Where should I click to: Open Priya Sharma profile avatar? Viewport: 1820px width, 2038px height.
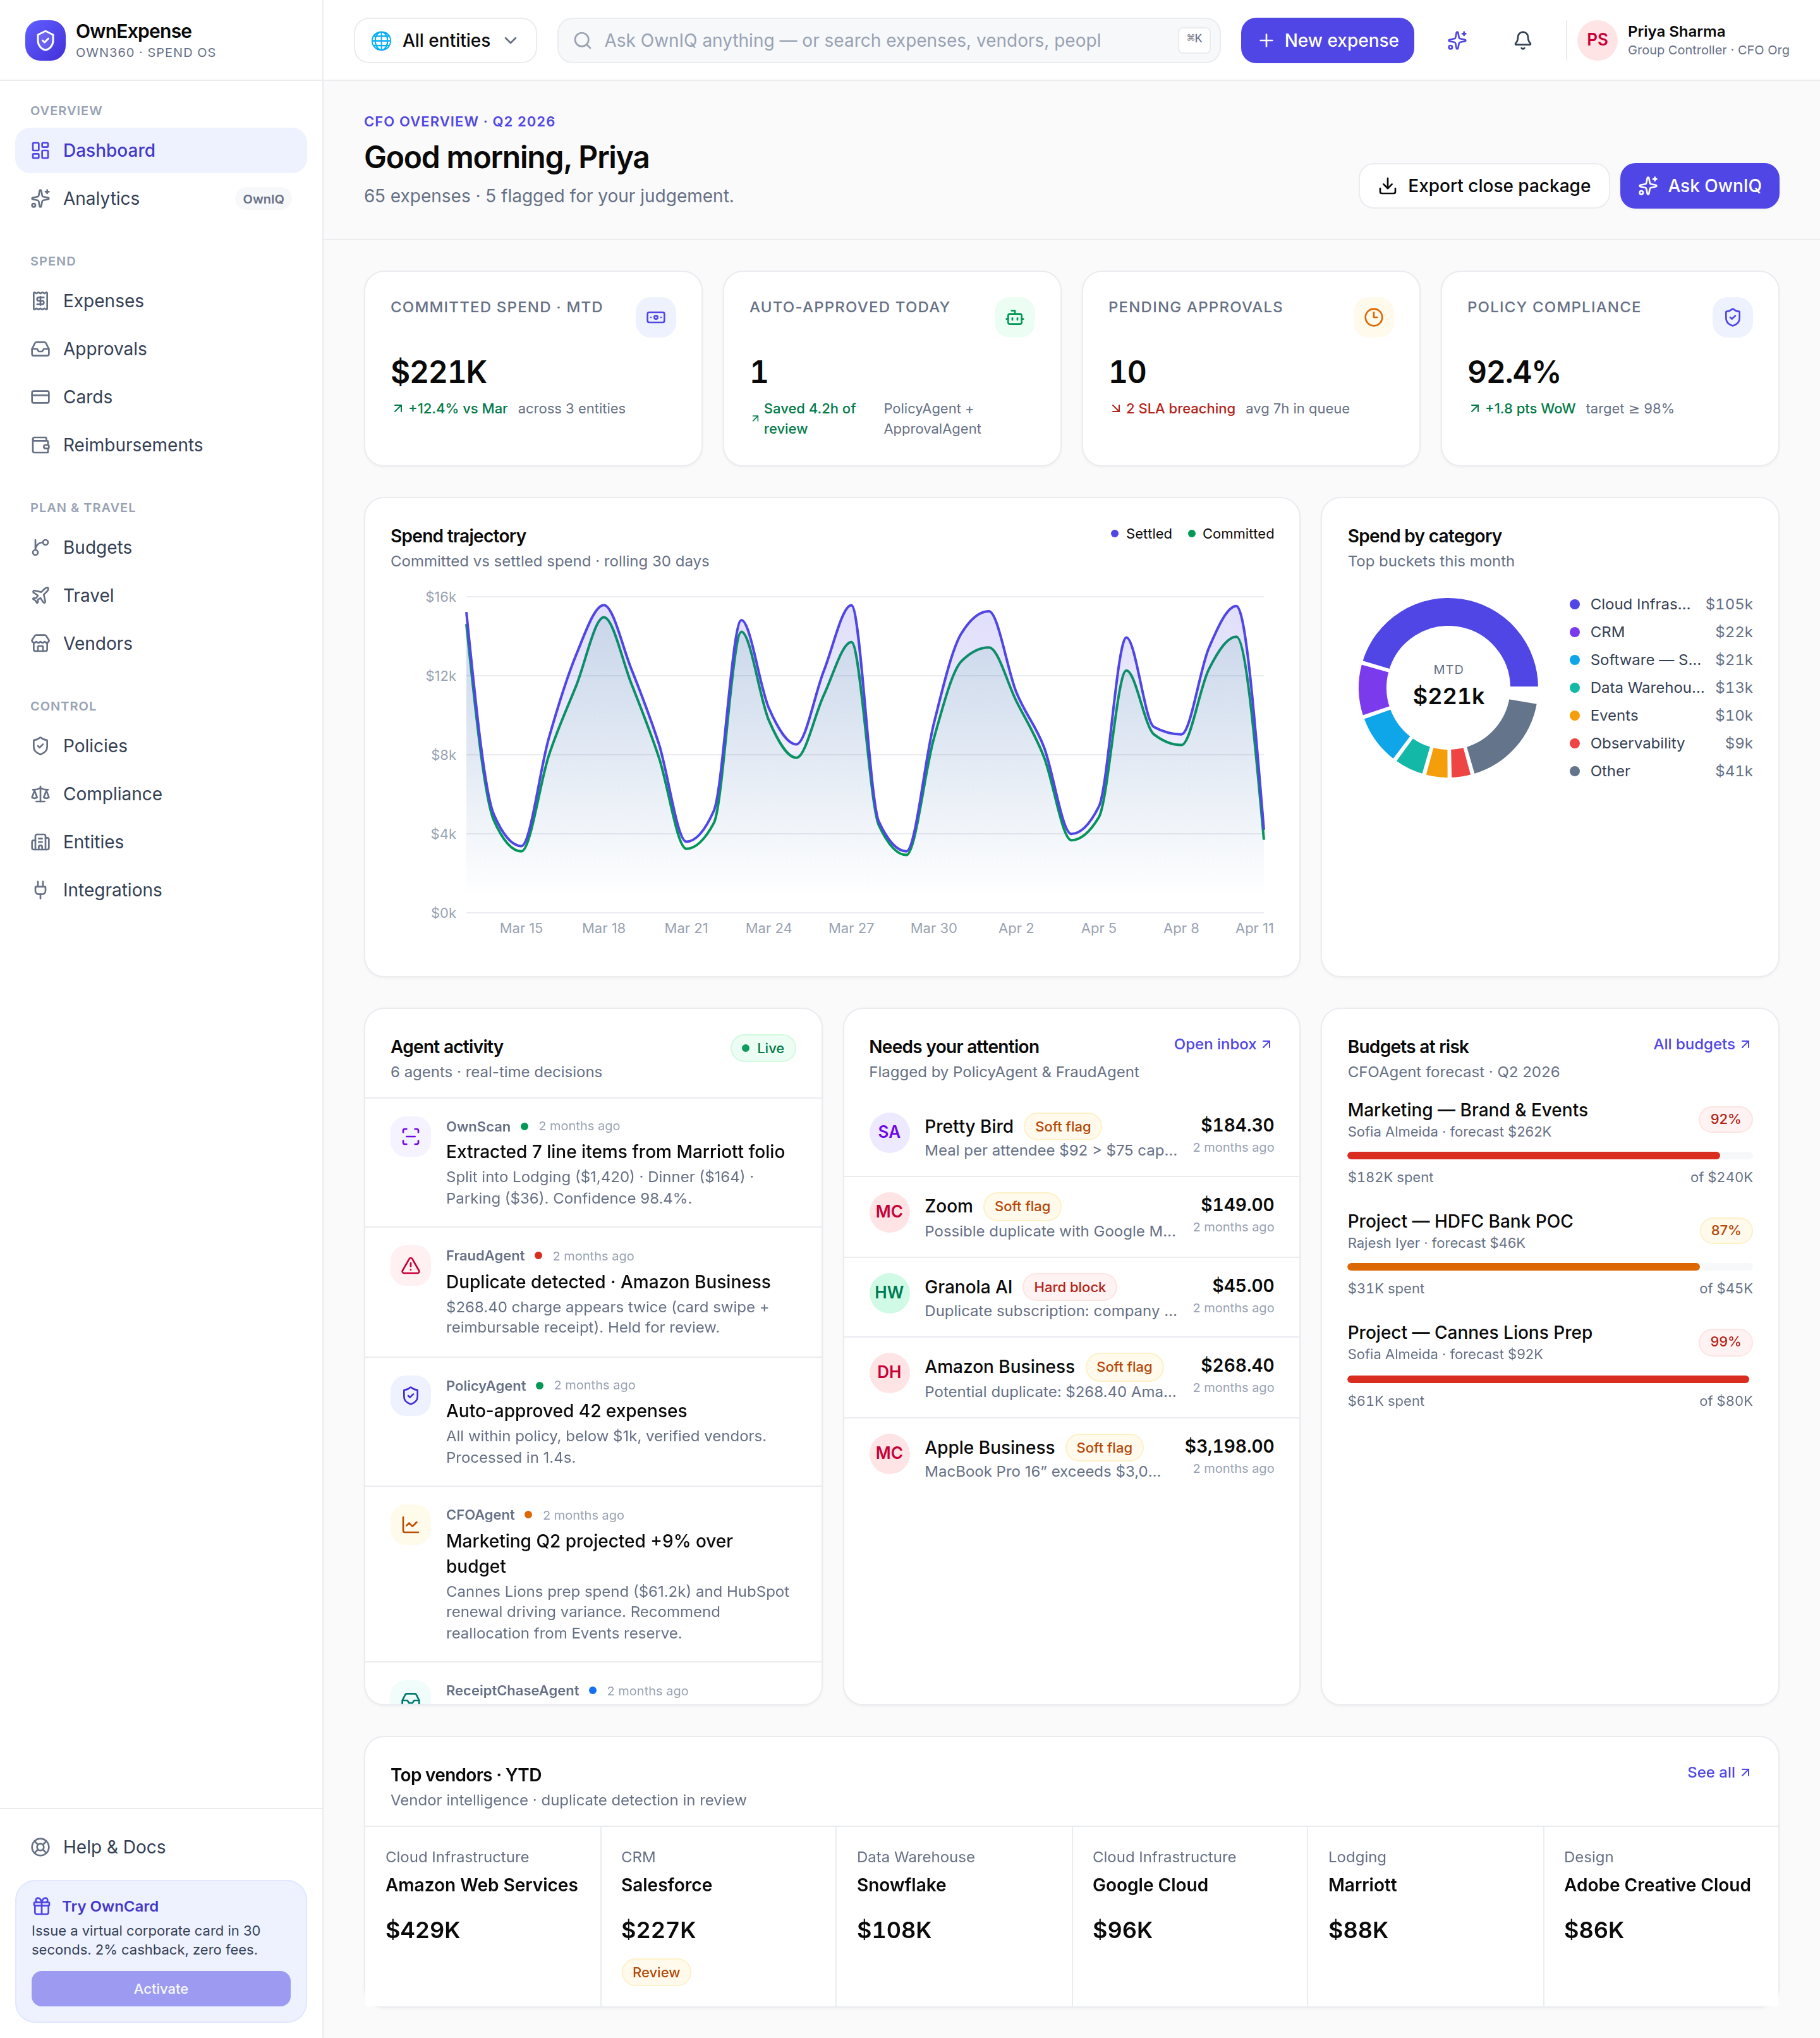pos(1597,40)
